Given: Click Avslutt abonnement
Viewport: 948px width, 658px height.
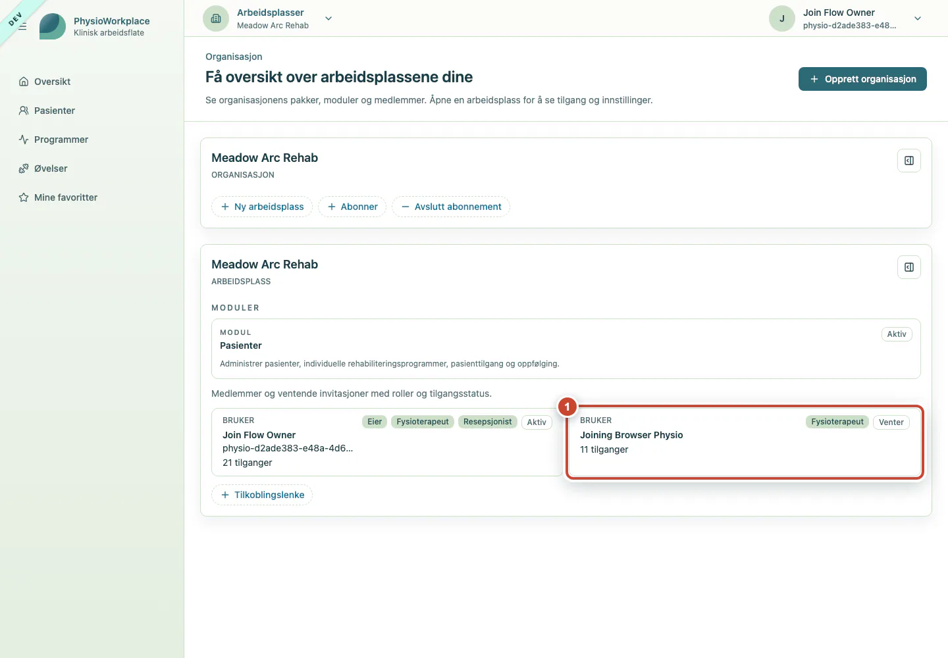Looking at the screenshot, I should [x=451, y=207].
